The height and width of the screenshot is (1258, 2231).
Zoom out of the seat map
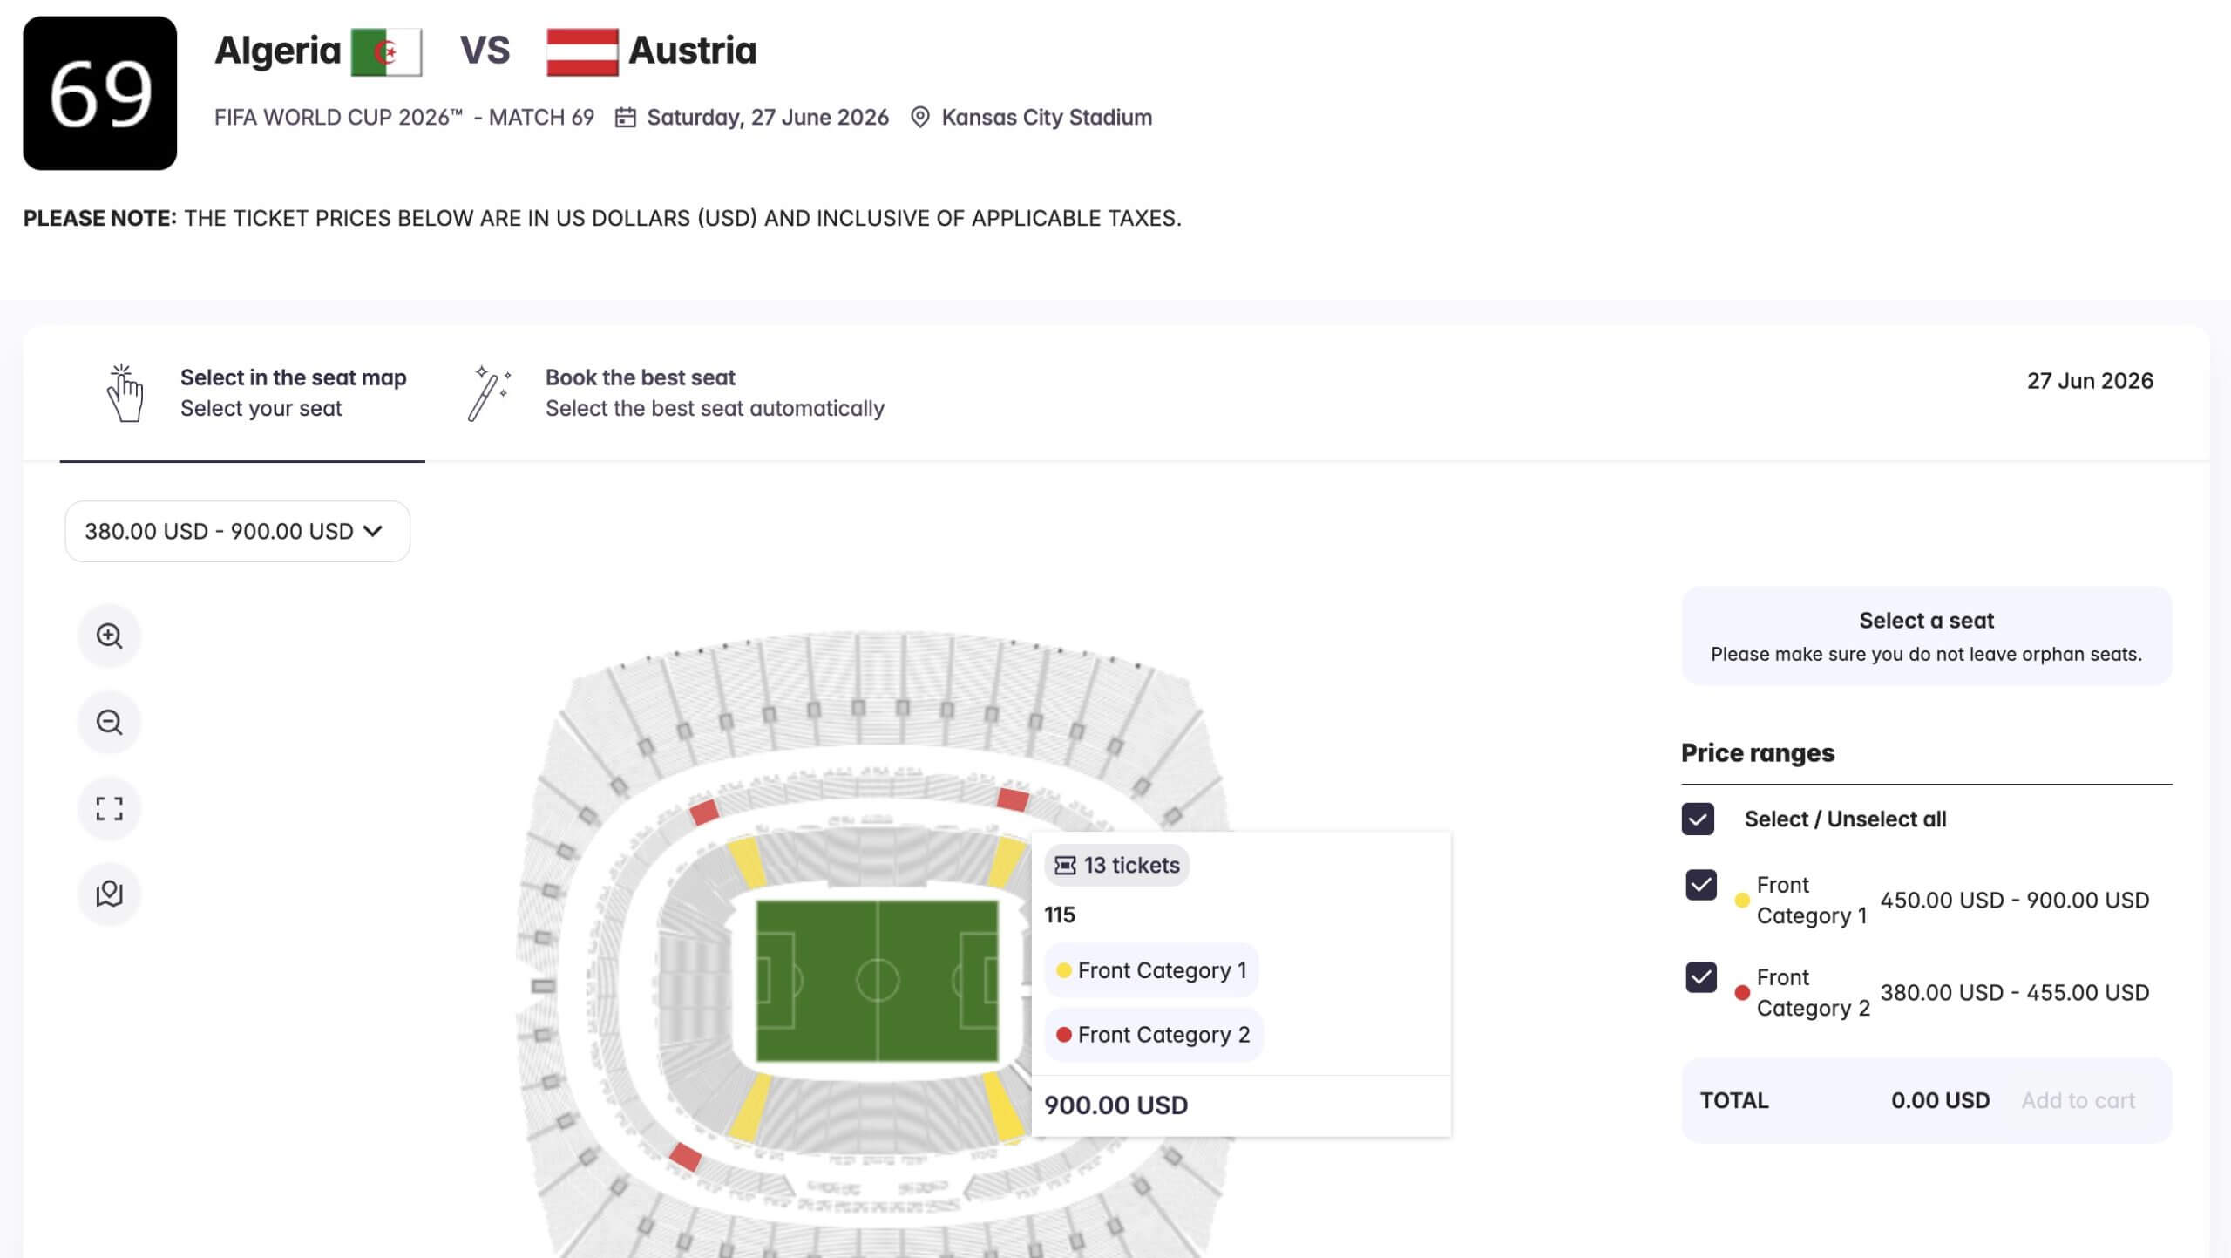click(109, 721)
